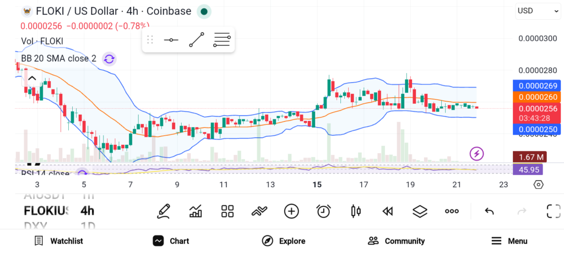Image resolution: width=564 pixels, height=253 pixels.
Task: Click the purple lightning bolt icon
Action: 476,154
